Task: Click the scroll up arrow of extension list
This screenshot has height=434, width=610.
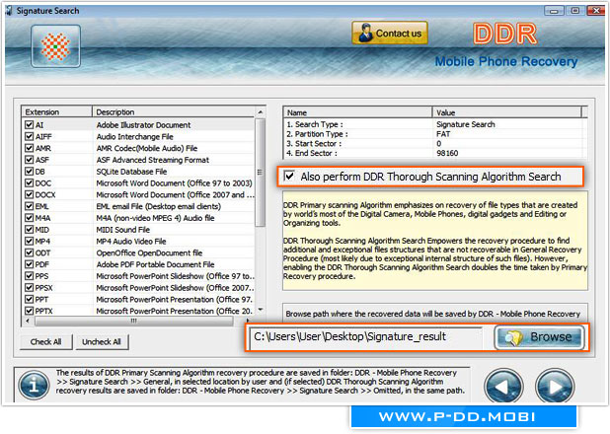Action: pos(261,112)
